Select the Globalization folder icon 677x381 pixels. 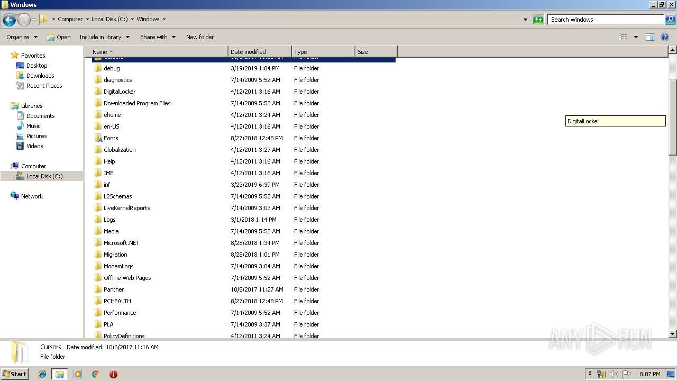coord(98,150)
